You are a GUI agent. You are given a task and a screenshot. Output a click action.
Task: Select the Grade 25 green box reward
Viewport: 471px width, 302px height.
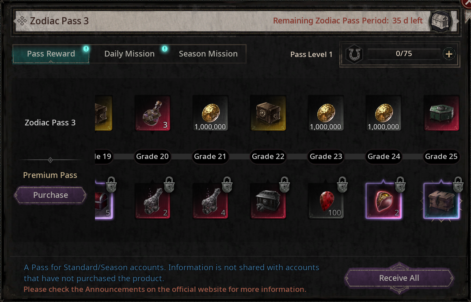pos(441,113)
